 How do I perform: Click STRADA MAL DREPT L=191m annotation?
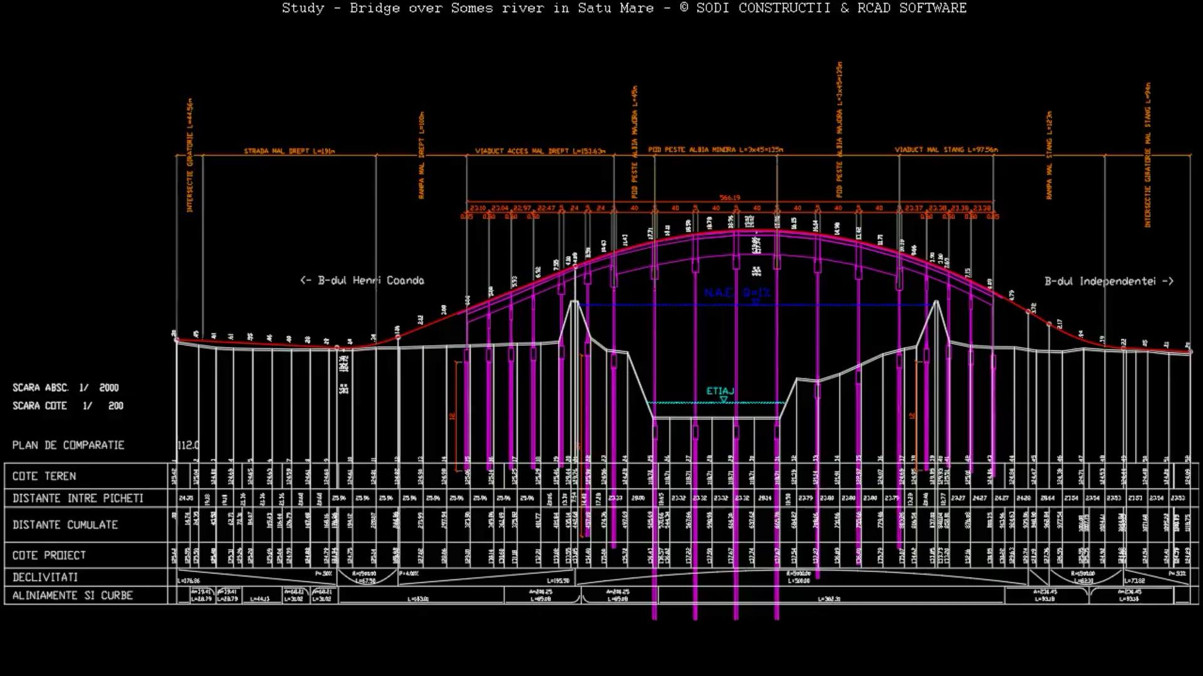(x=289, y=151)
